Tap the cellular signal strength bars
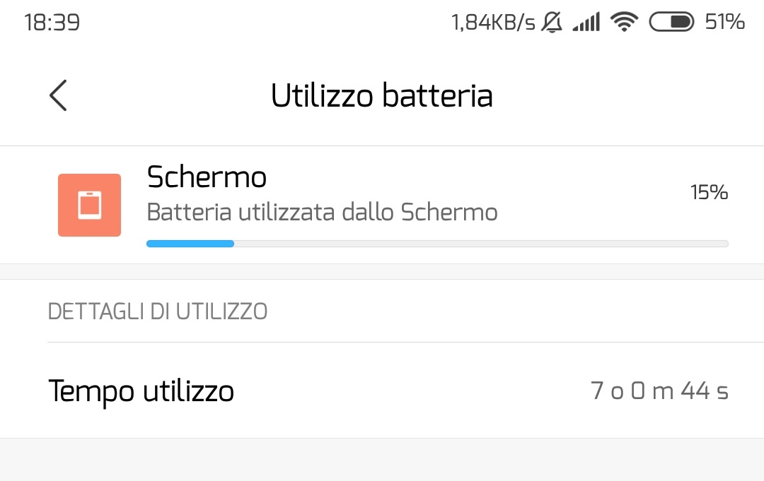Screen dimensions: 764x481 tap(586, 21)
